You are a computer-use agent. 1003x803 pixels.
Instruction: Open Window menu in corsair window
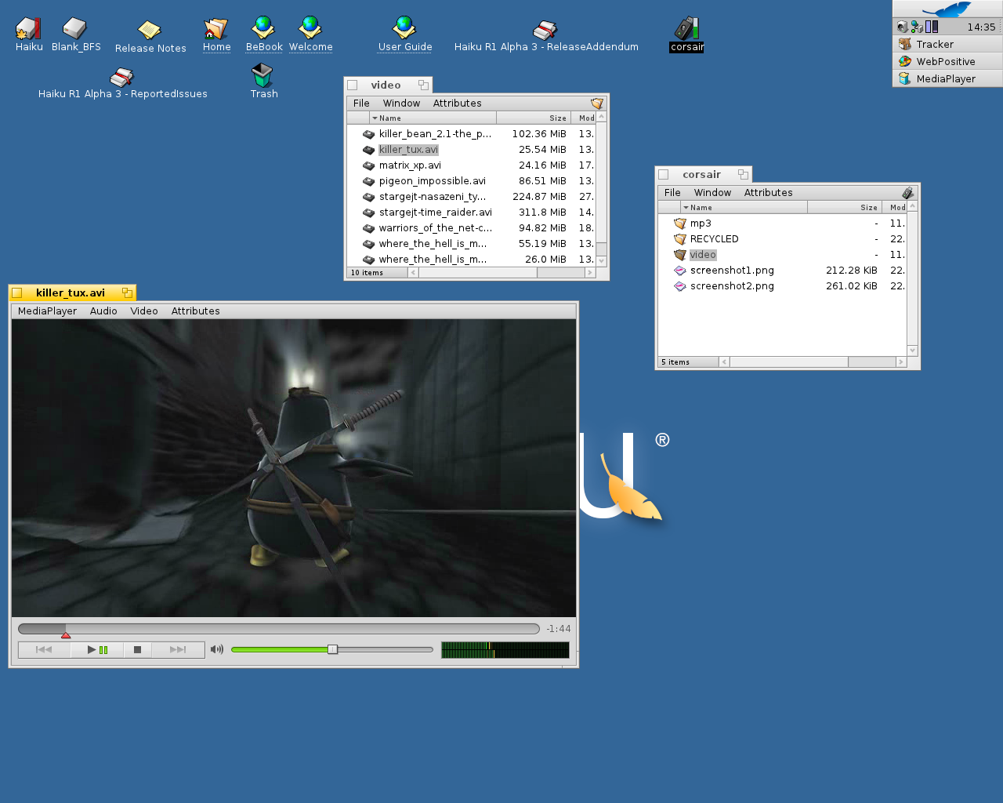click(x=712, y=192)
